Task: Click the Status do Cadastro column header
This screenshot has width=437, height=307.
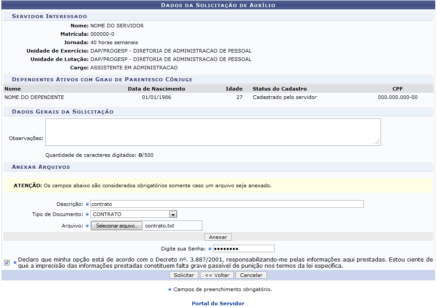Action: point(280,89)
